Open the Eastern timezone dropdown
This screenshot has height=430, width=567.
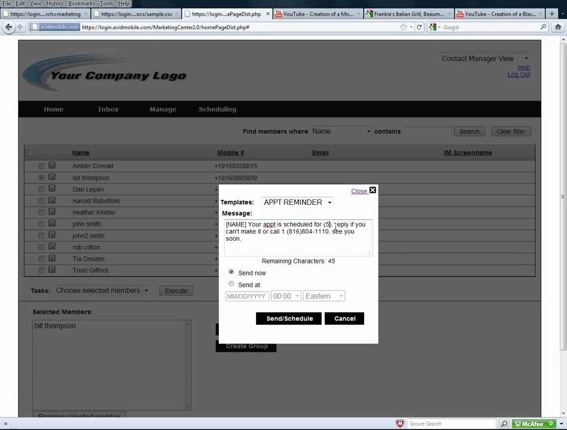click(324, 296)
